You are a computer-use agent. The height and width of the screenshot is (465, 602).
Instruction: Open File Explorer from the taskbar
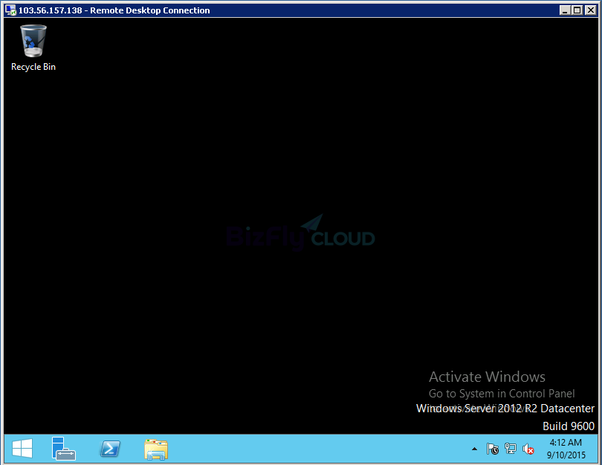pos(156,449)
